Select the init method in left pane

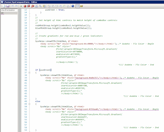pos(9,13)
